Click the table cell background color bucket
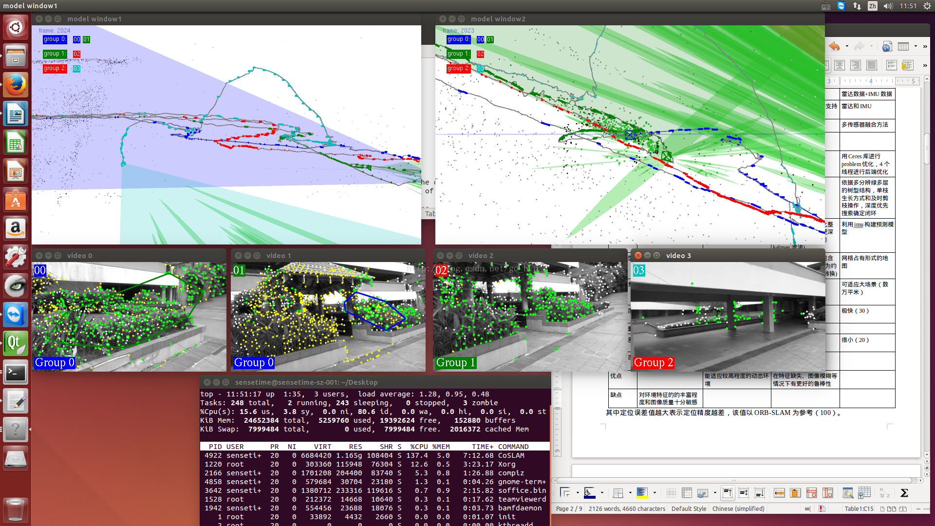Viewport: 935px width, 526px height. tap(590, 493)
